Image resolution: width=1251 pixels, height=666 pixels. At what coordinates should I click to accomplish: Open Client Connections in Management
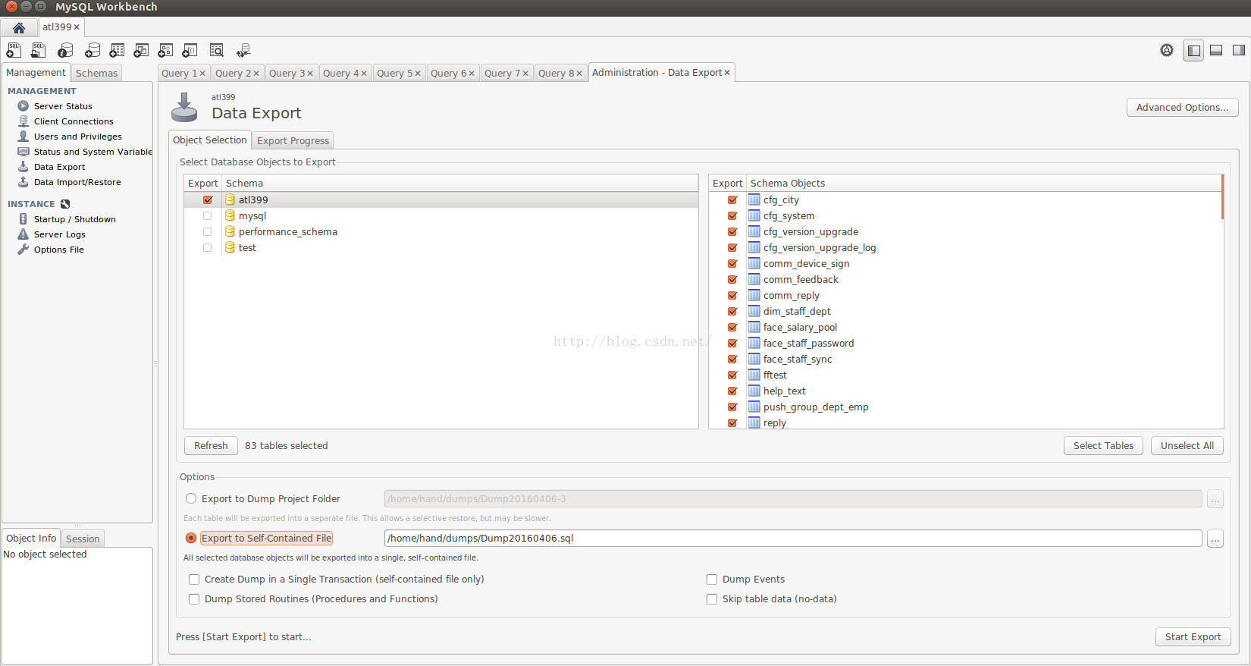(x=74, y=121)
